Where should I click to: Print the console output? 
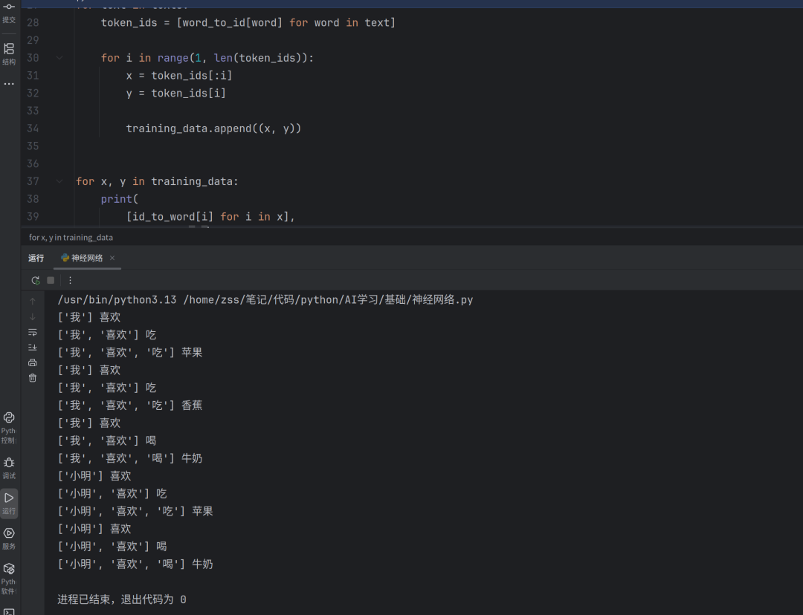[x=33, y=362]
